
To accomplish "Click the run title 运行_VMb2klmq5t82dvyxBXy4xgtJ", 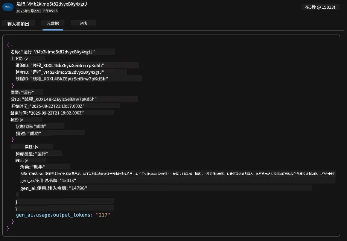I will click(52, 4).
